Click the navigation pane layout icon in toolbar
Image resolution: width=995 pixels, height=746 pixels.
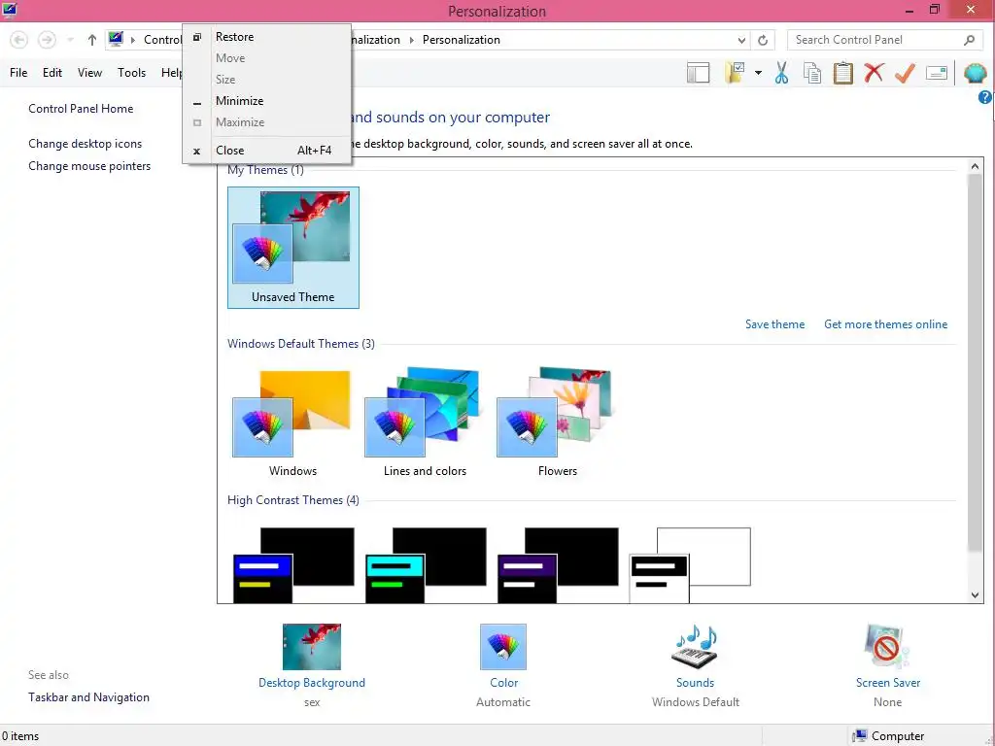(698, 73)
